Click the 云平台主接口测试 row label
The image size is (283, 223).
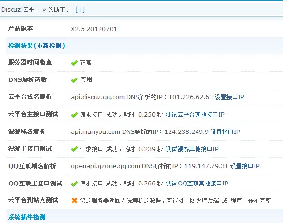33,114
